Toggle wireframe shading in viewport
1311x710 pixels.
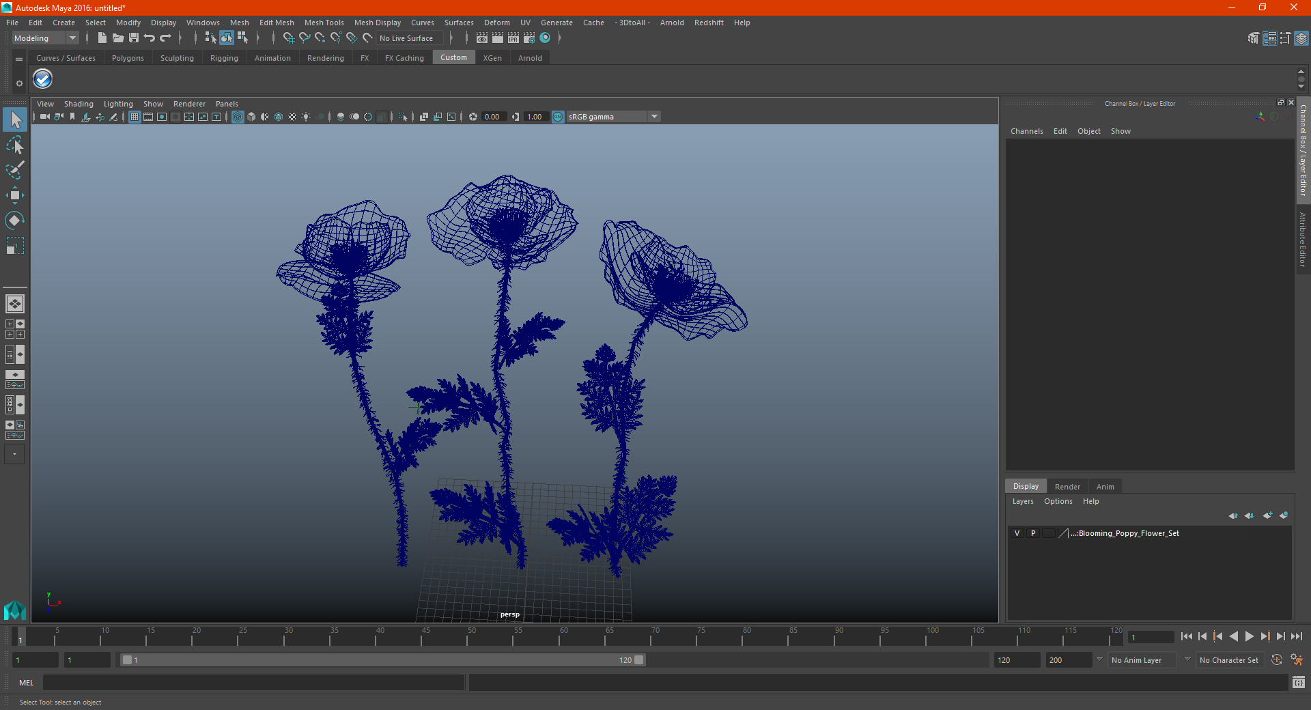pyautogui.click(x=238, y=117)
